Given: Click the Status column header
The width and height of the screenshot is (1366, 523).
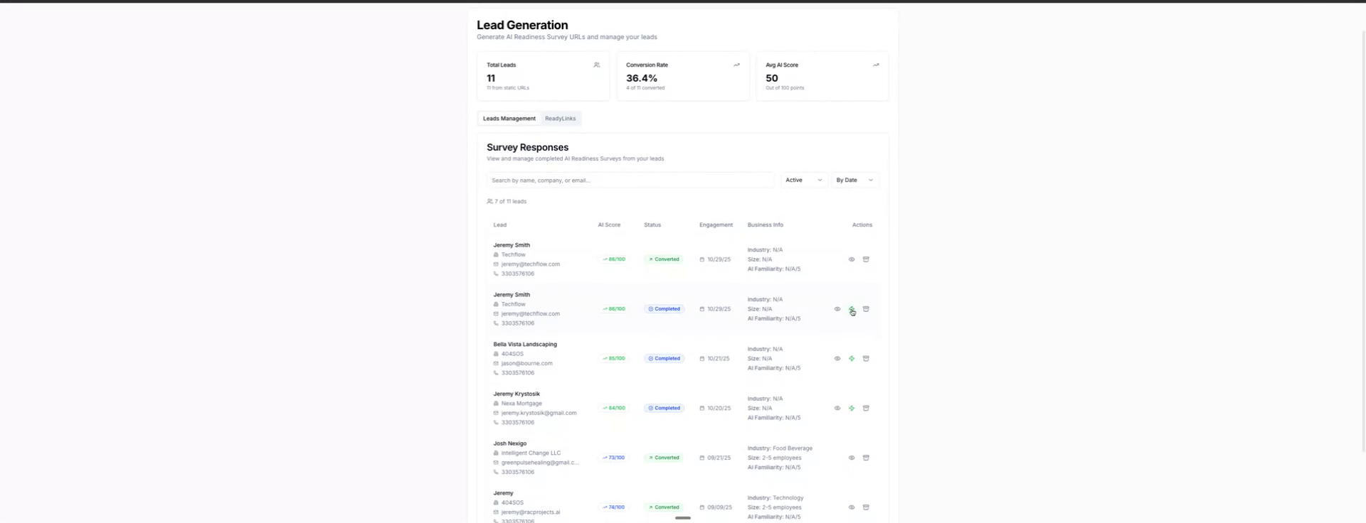Looking at the screenshot, I should point(652,225).
